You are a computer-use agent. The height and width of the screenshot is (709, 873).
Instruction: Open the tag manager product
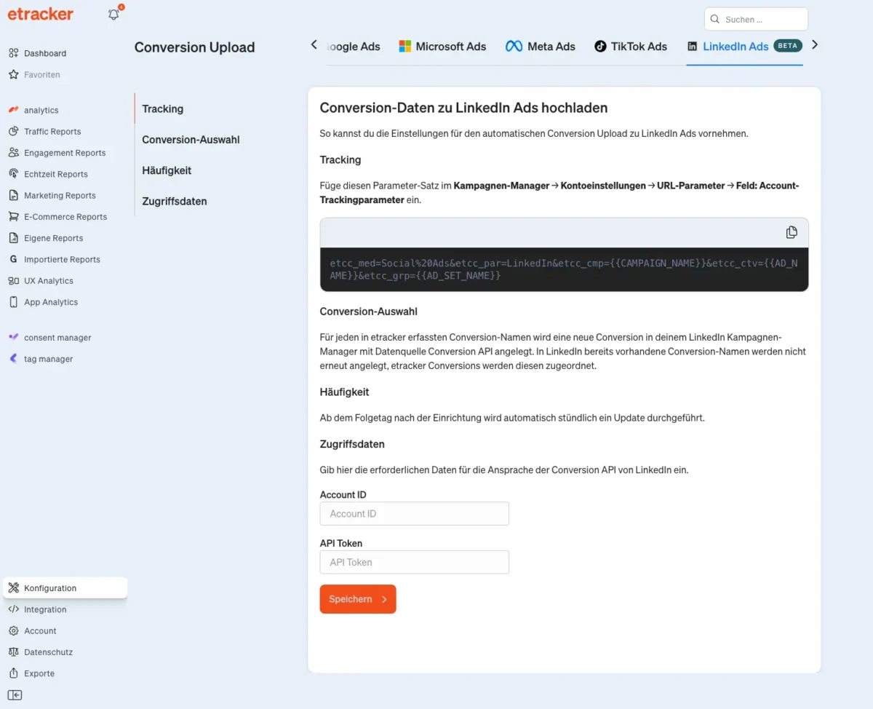coord(48,359)
